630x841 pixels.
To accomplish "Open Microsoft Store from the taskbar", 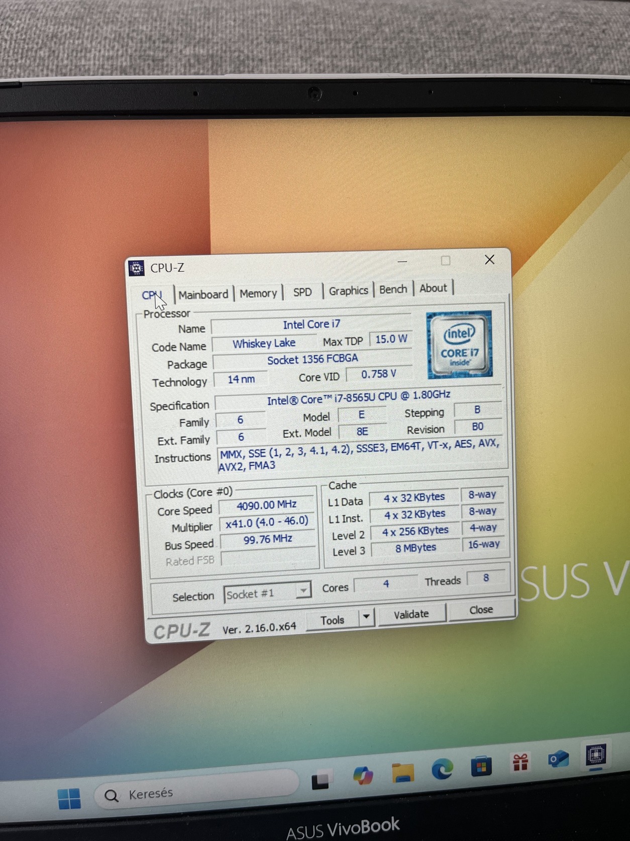I will coord(481,767).
